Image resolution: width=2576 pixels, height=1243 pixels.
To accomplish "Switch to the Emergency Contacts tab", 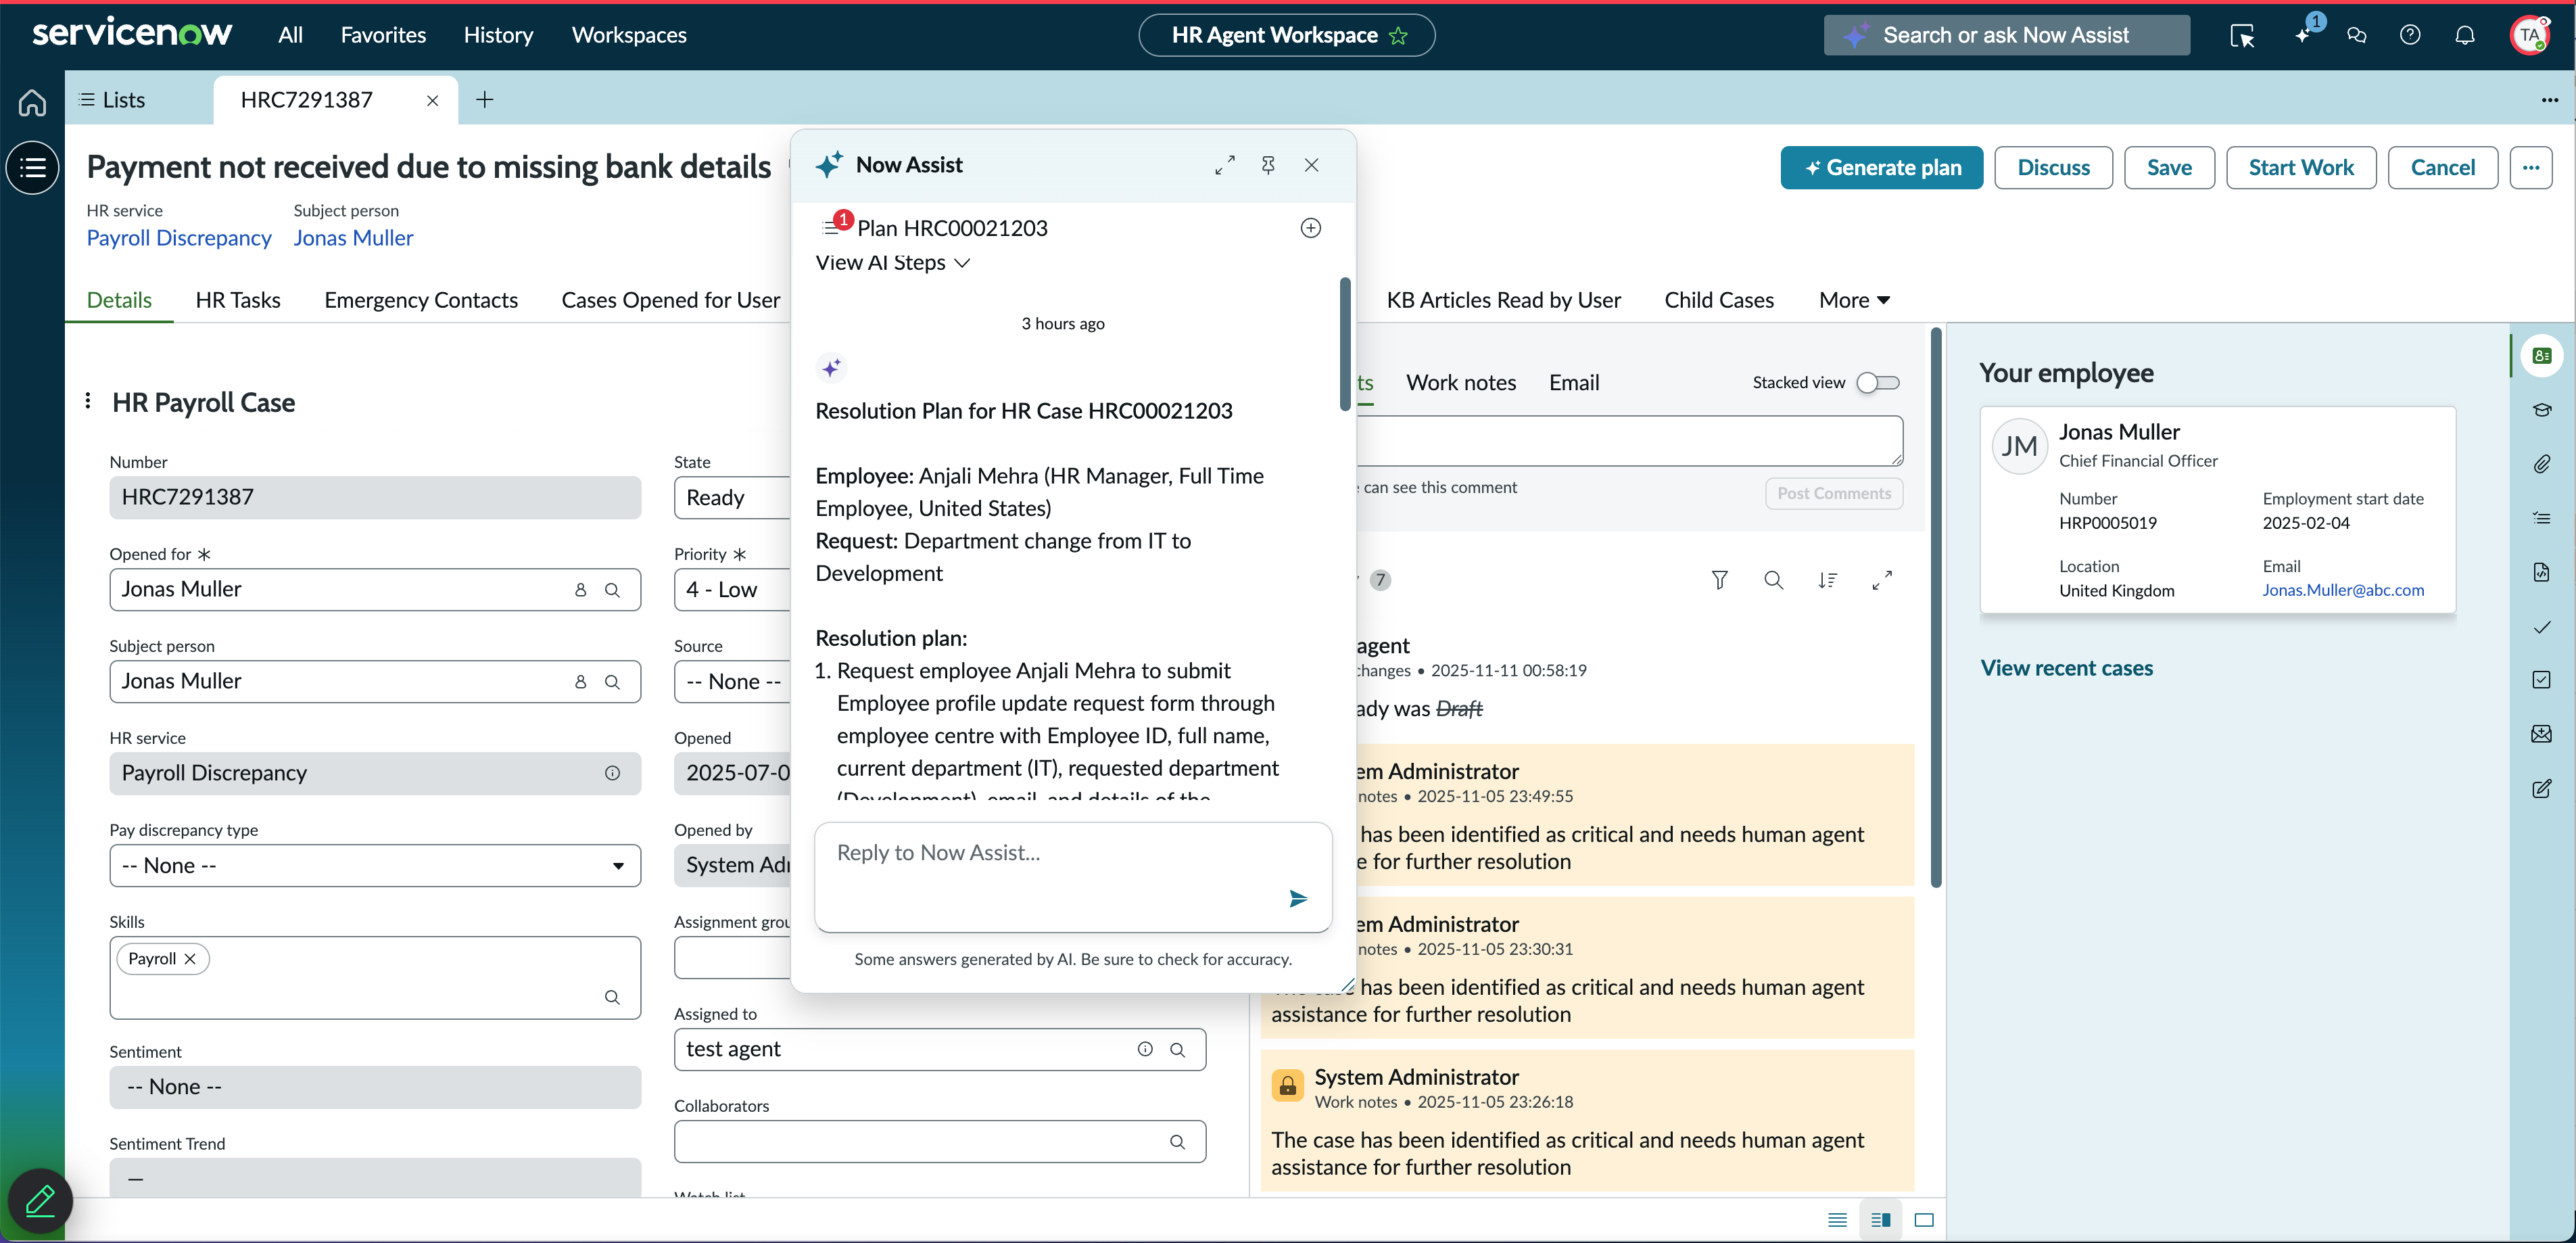I will coord(421,300).
